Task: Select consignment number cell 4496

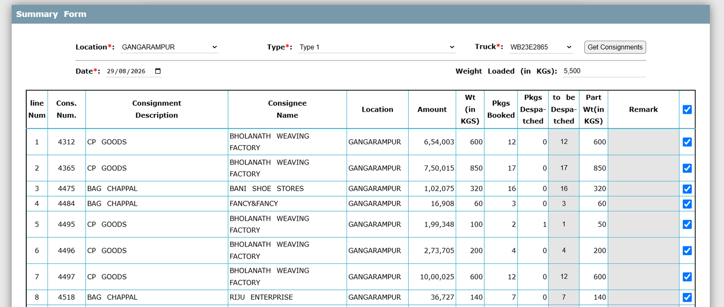Action: 67,250
